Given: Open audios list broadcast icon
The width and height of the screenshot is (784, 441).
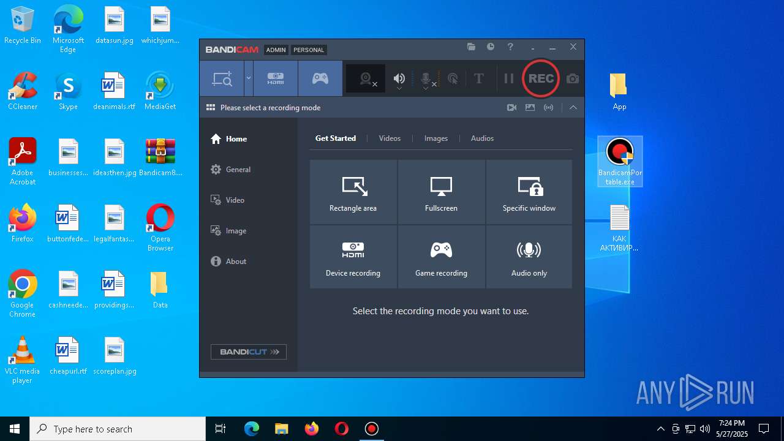Looking at the screenshot, I should (x=549, y=107).
